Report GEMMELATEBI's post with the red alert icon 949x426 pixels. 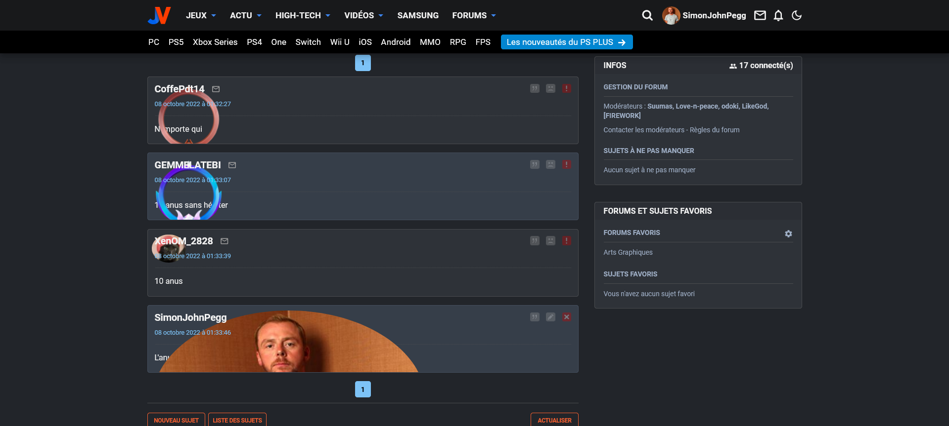567,164
